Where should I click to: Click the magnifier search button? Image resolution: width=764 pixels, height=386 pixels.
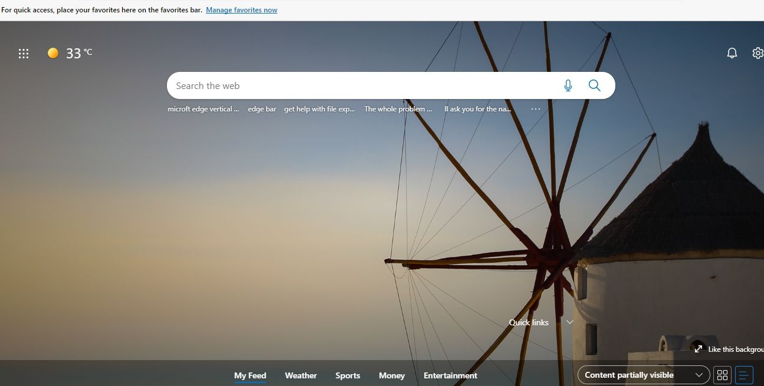(x=595, y=85)
